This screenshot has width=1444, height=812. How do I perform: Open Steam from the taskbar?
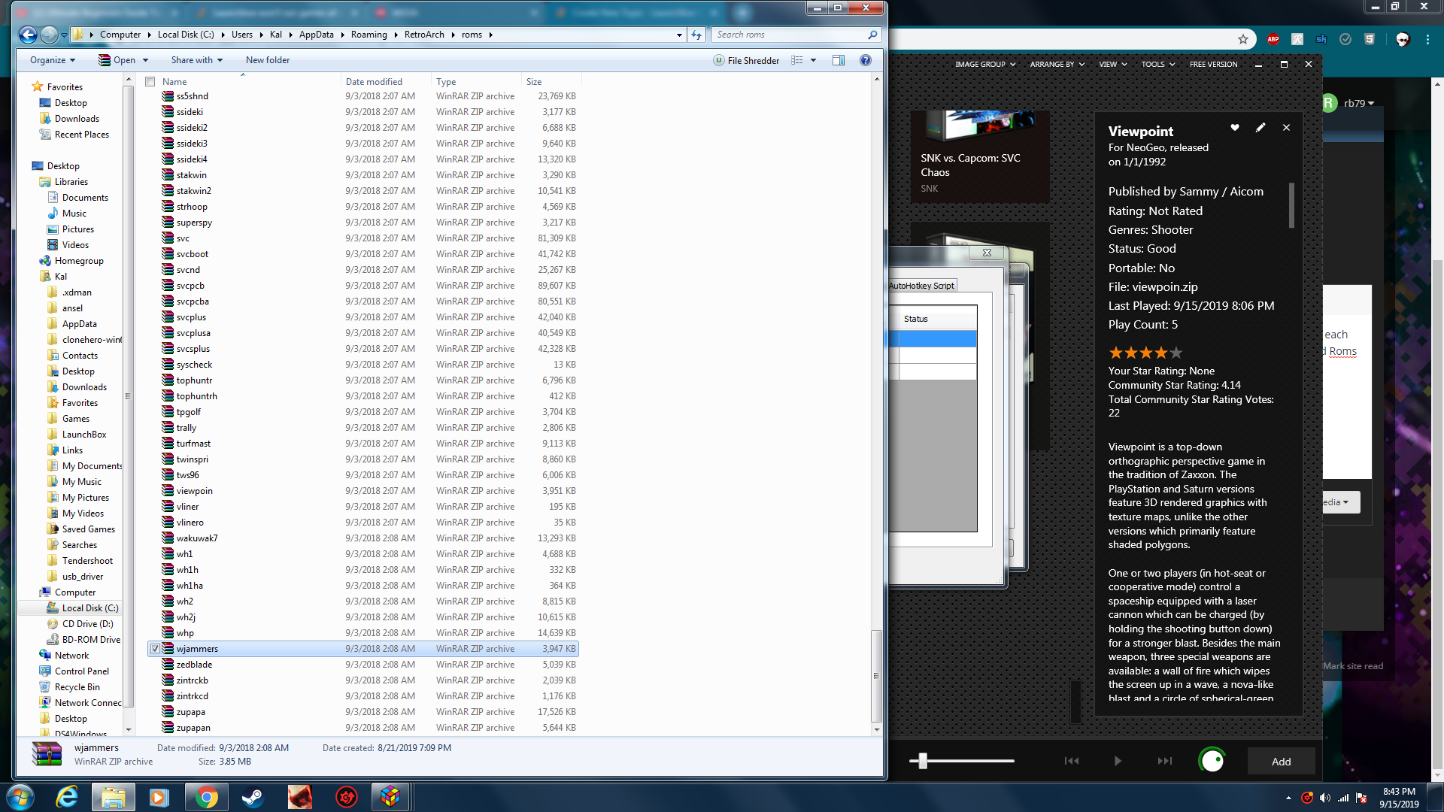tap(253, 797)
